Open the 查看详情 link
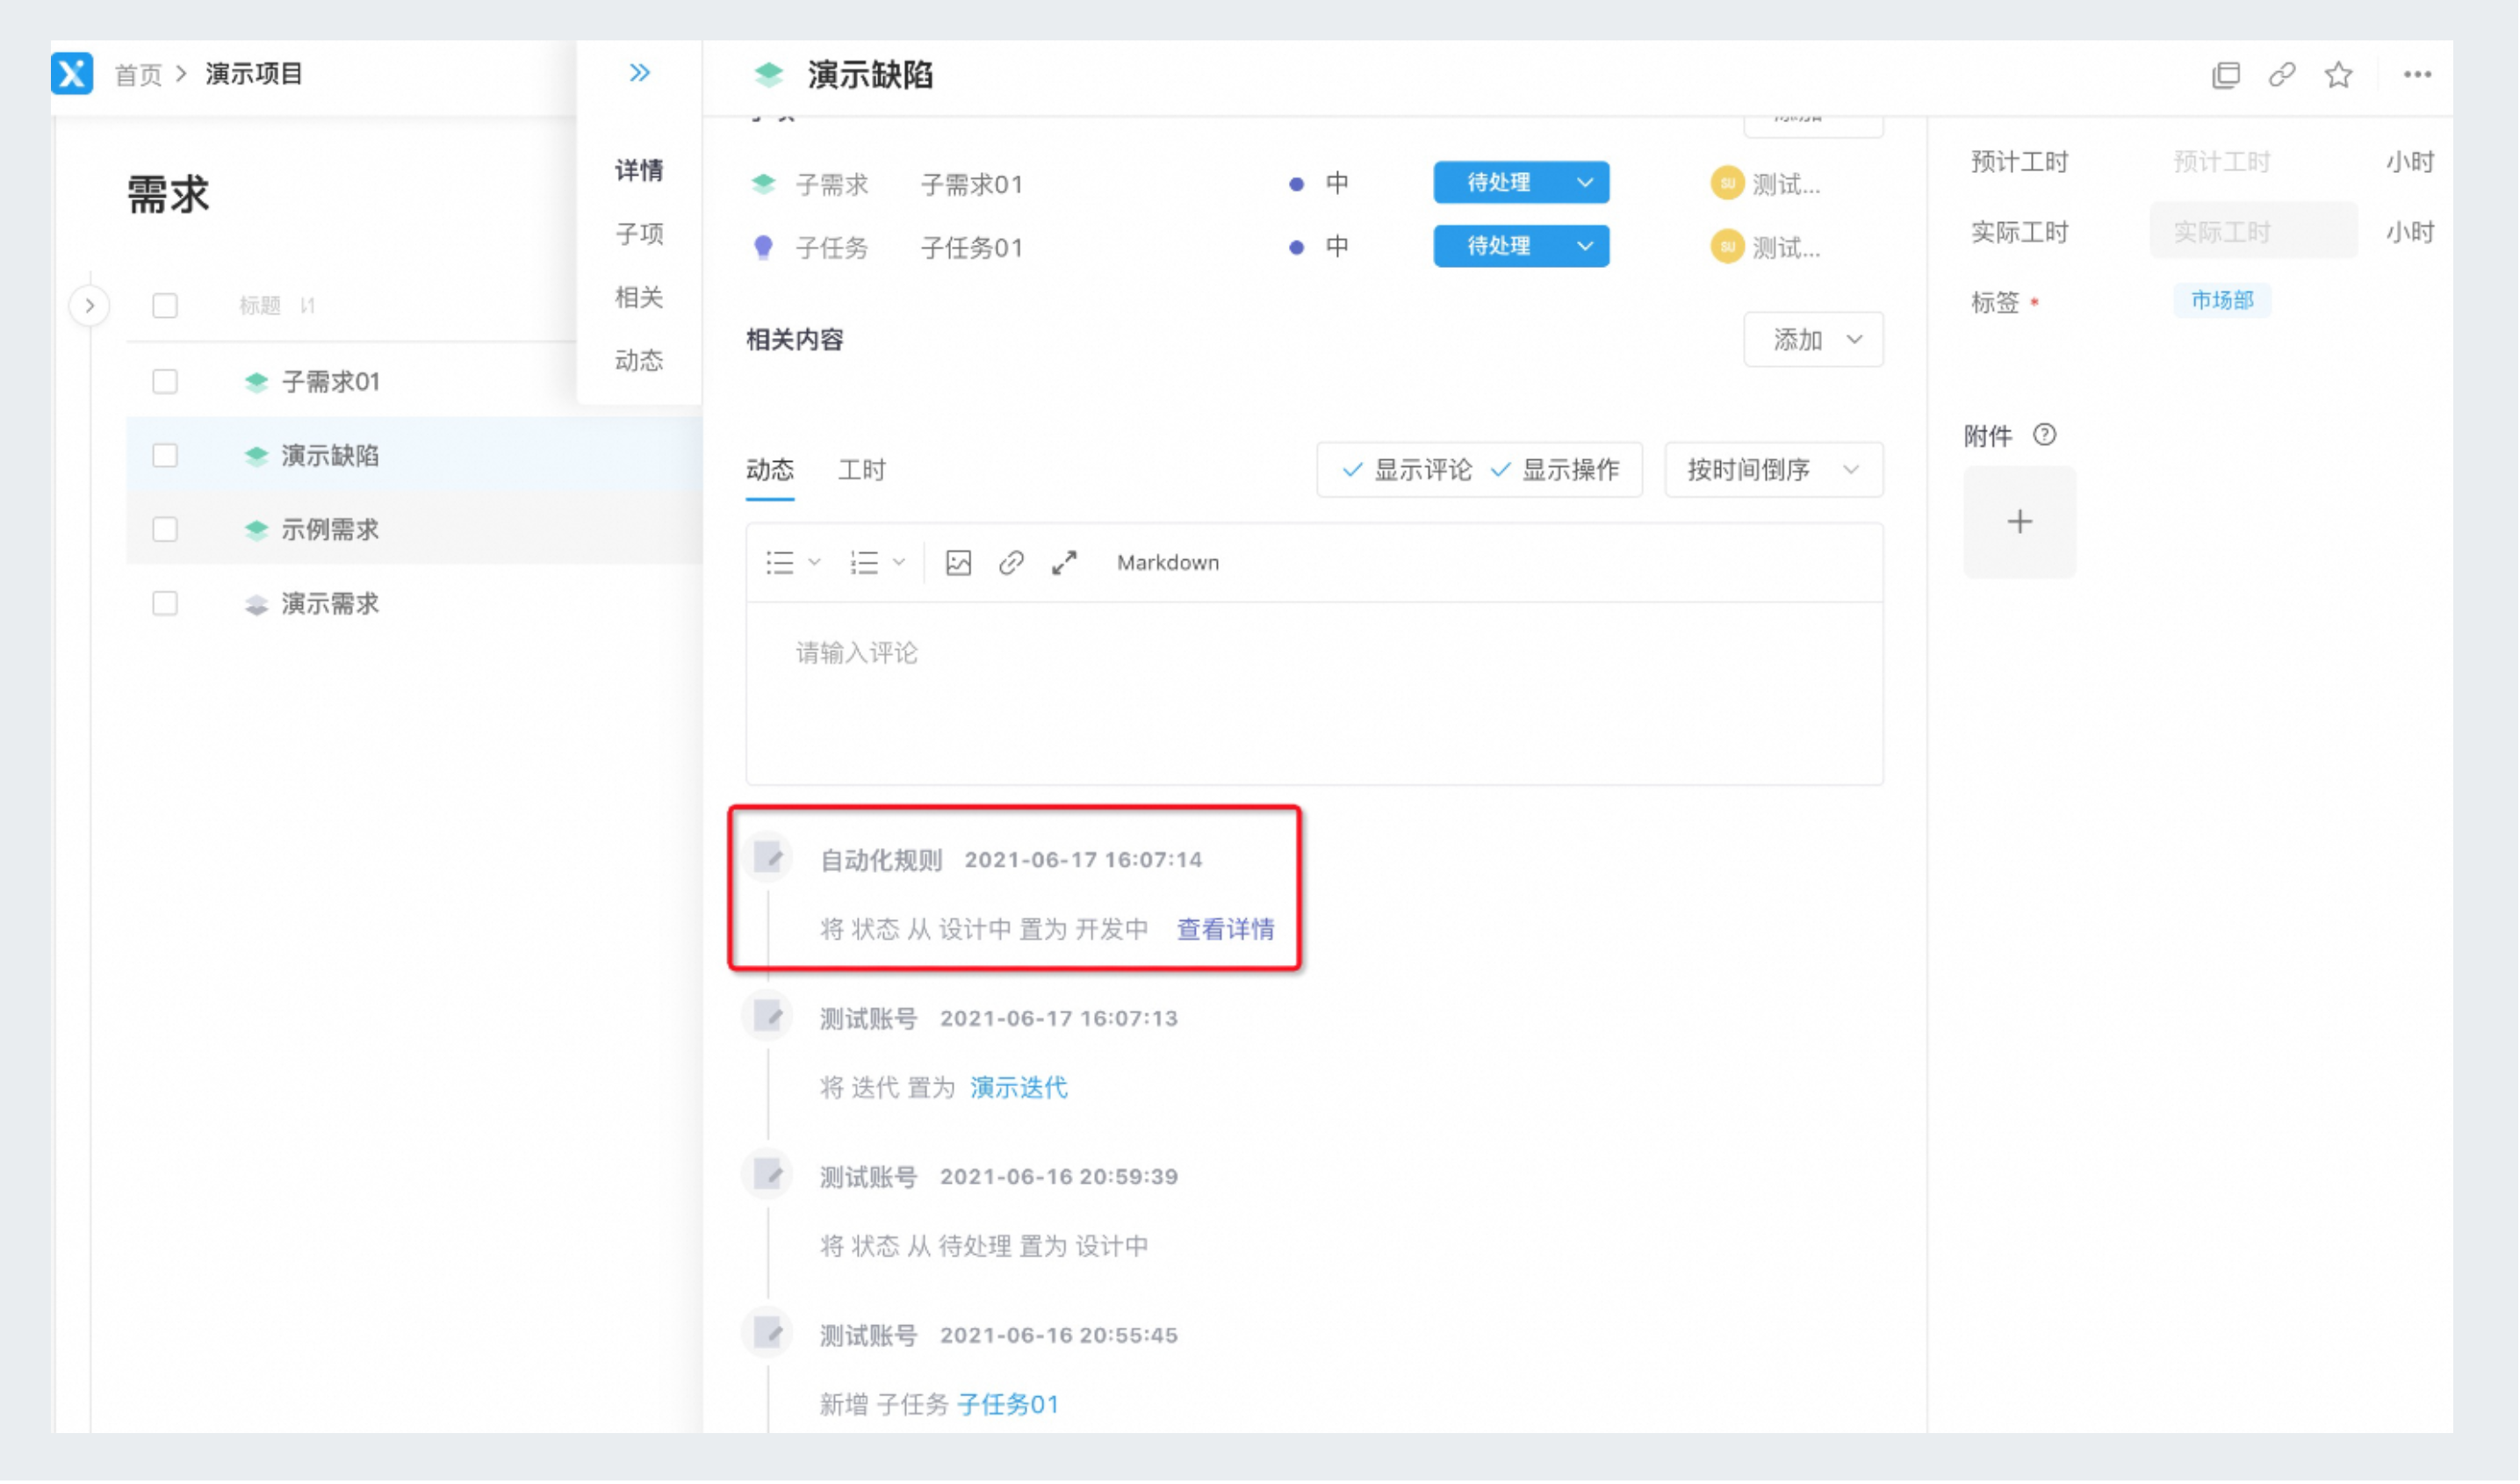2520x1484 pixels. 1226,930
